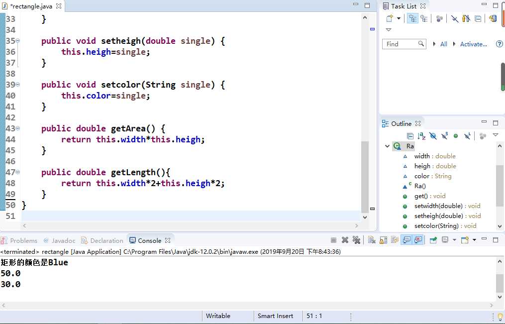
Task: Click the light bulb icon in status bar
Action: click(500, 317)
